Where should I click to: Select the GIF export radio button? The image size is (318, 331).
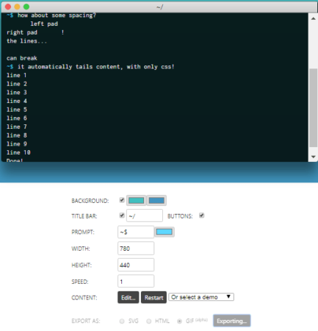(x=179, y=321)
